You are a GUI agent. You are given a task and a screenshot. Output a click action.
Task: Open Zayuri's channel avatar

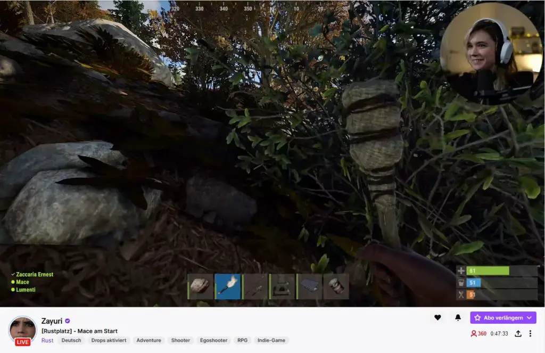pos(22,330)
